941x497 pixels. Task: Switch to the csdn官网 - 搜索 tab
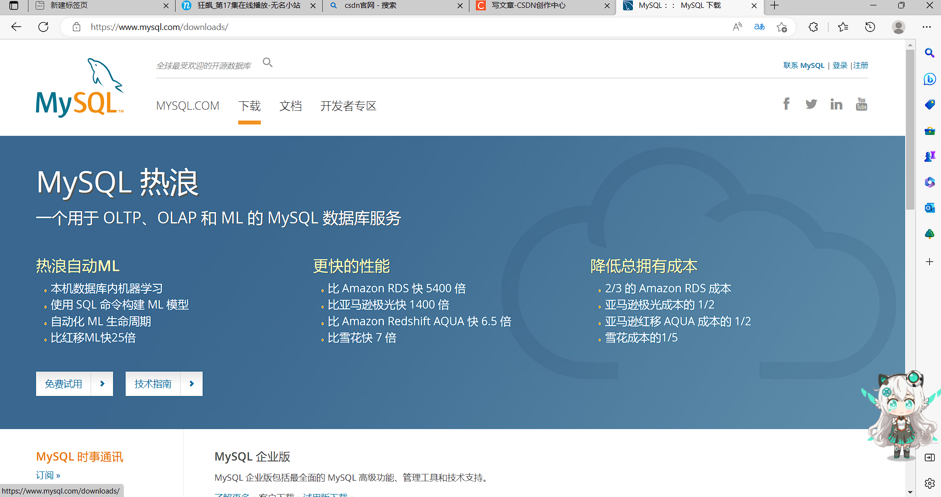(396, 5)
